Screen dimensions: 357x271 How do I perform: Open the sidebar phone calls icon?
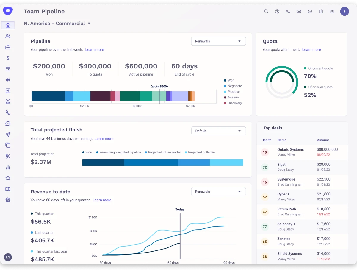tap(8, 112)
